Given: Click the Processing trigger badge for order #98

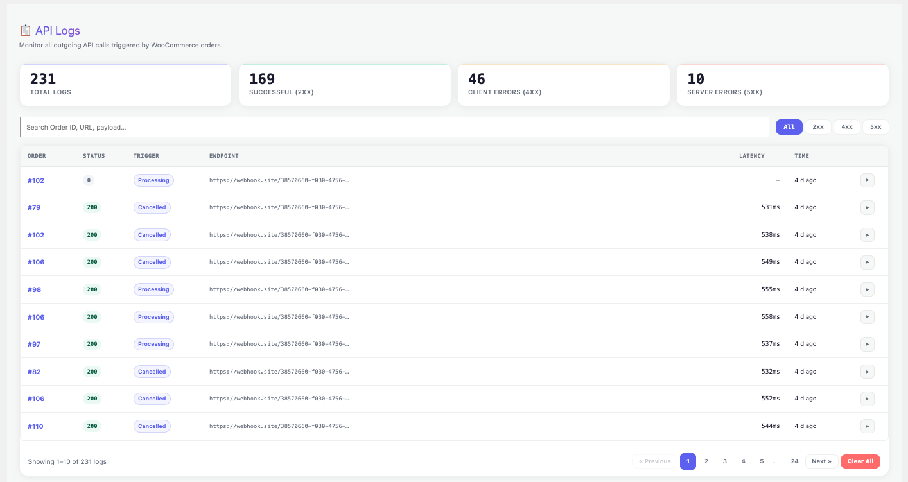Looking at the screenshot, I should pyautogui.click(x=153, y=289).
